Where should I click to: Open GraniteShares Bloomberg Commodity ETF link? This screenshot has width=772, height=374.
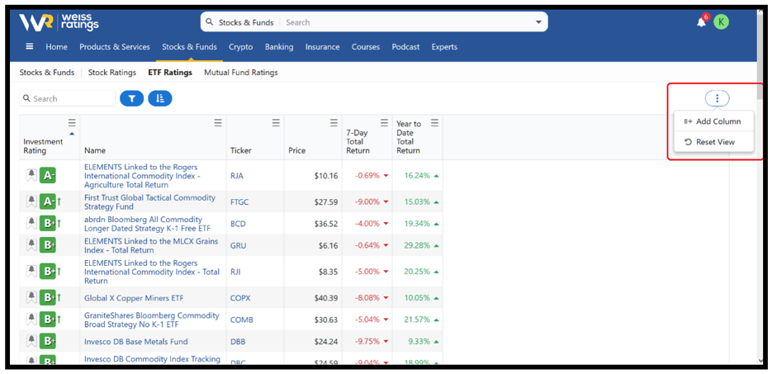coord(152,320)
